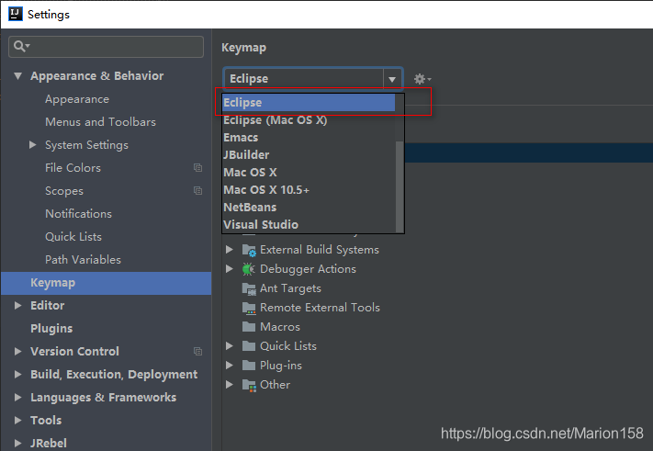Click the Other folder icon
Image resolution: width=653 pixels, height=451 pixels.
point(249,385)
